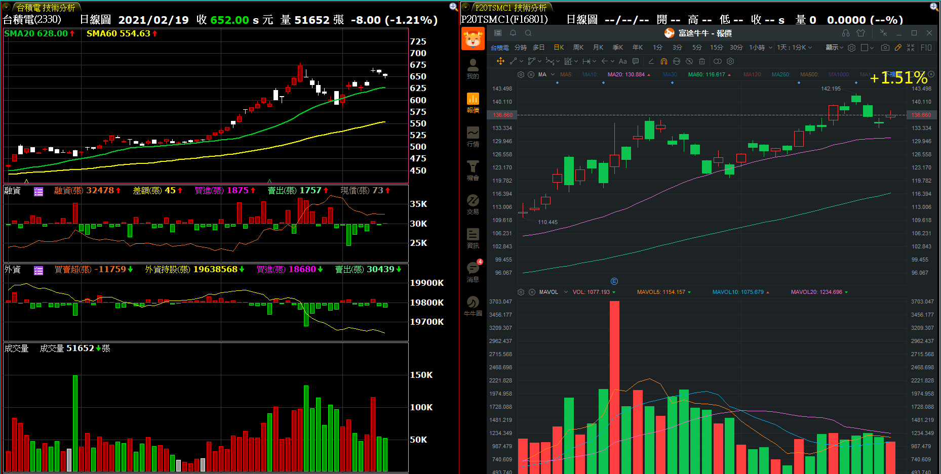This screenshot has height=474, width=941.
Task: Select the 30分 interval button
Action: pos(736,48)
